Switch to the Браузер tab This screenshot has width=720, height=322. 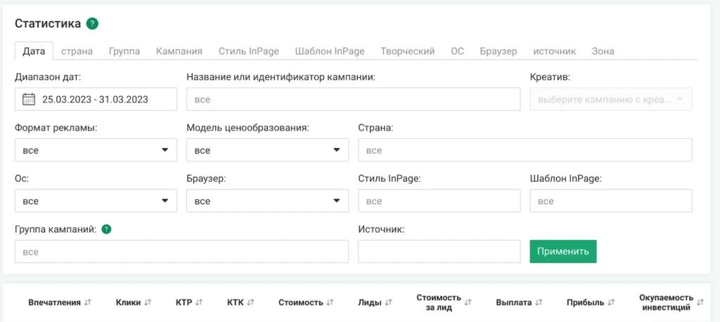[499, 51]
